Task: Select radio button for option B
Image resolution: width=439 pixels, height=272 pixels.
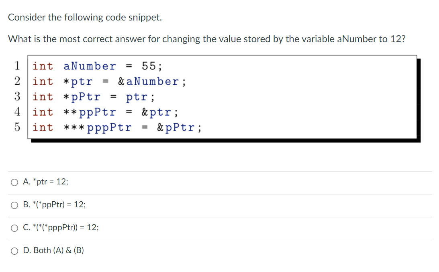Action: [14, 205]
